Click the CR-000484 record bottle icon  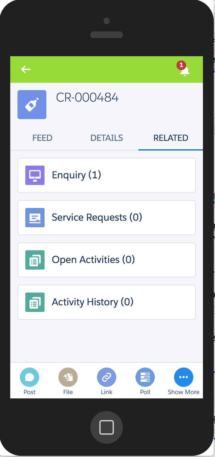[x=32, y=105]
